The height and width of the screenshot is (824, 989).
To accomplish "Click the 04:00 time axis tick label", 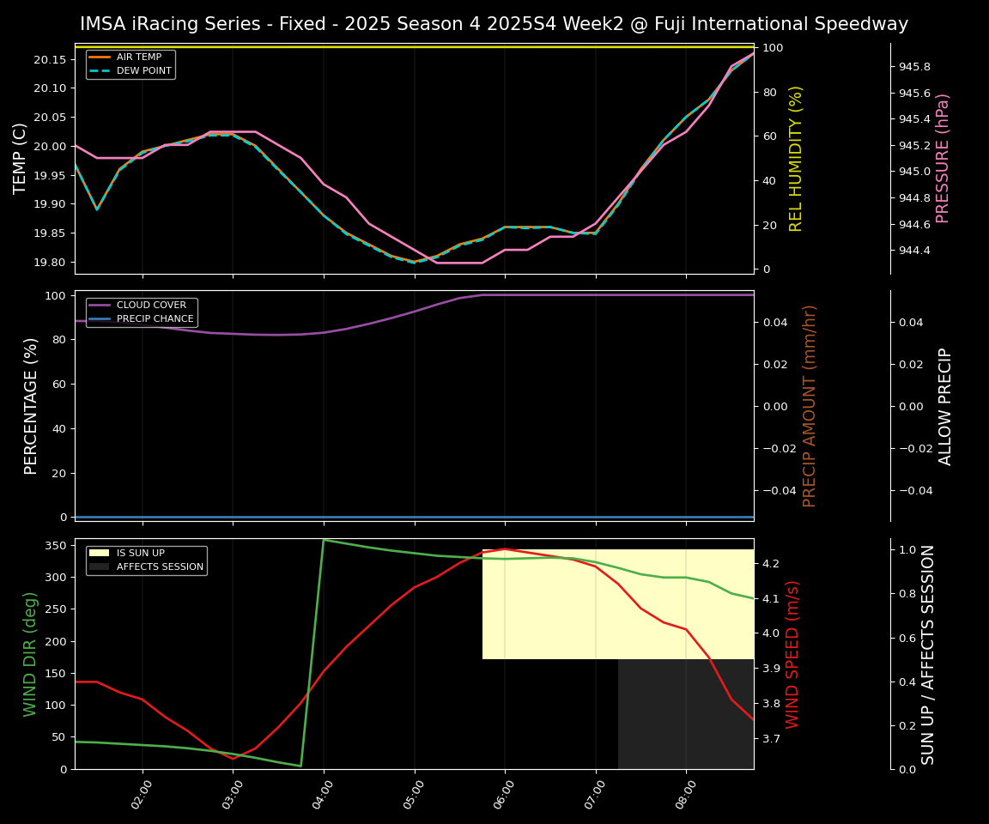I will point(324,790).
